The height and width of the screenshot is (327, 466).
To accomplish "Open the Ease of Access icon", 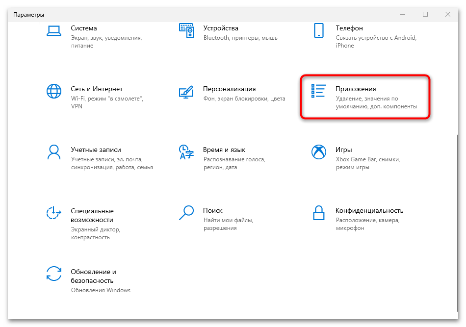I will click(54, 213).
